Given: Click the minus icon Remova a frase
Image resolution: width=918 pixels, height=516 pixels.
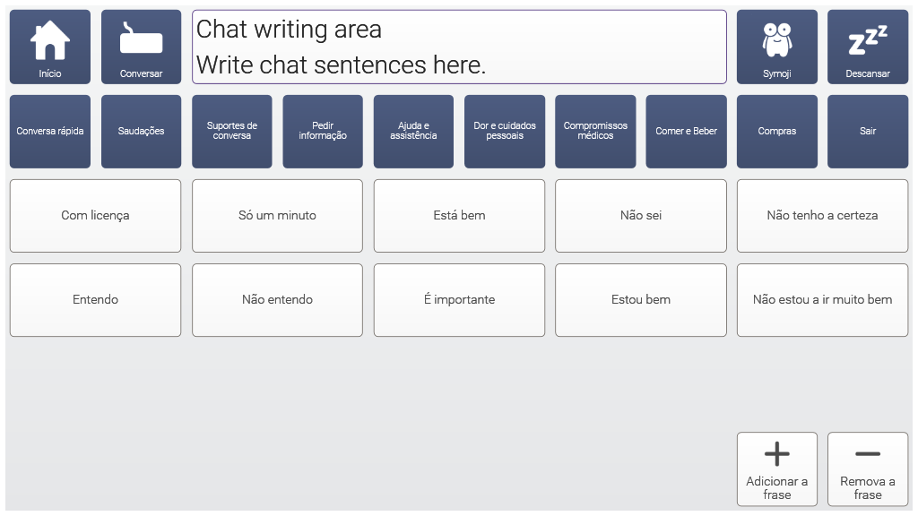Looking at the screenshot, I should click(x=867, y=469).
